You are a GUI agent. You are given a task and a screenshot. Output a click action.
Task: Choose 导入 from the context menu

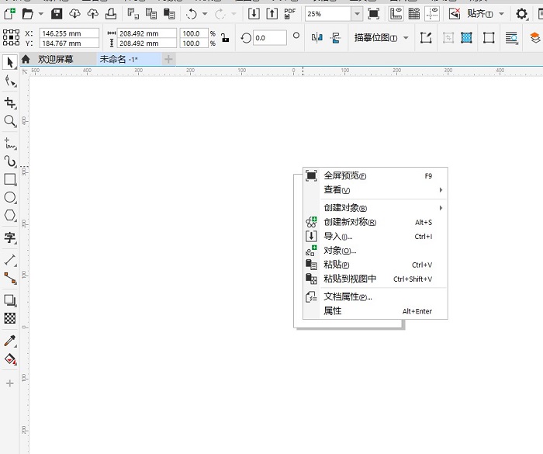[x=337, y=237]
